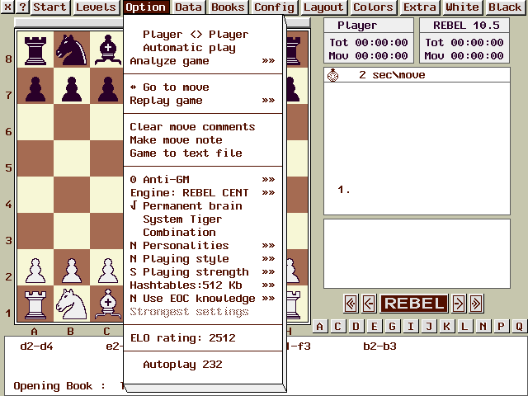
Task: Open the White menu
Action: 462,7
